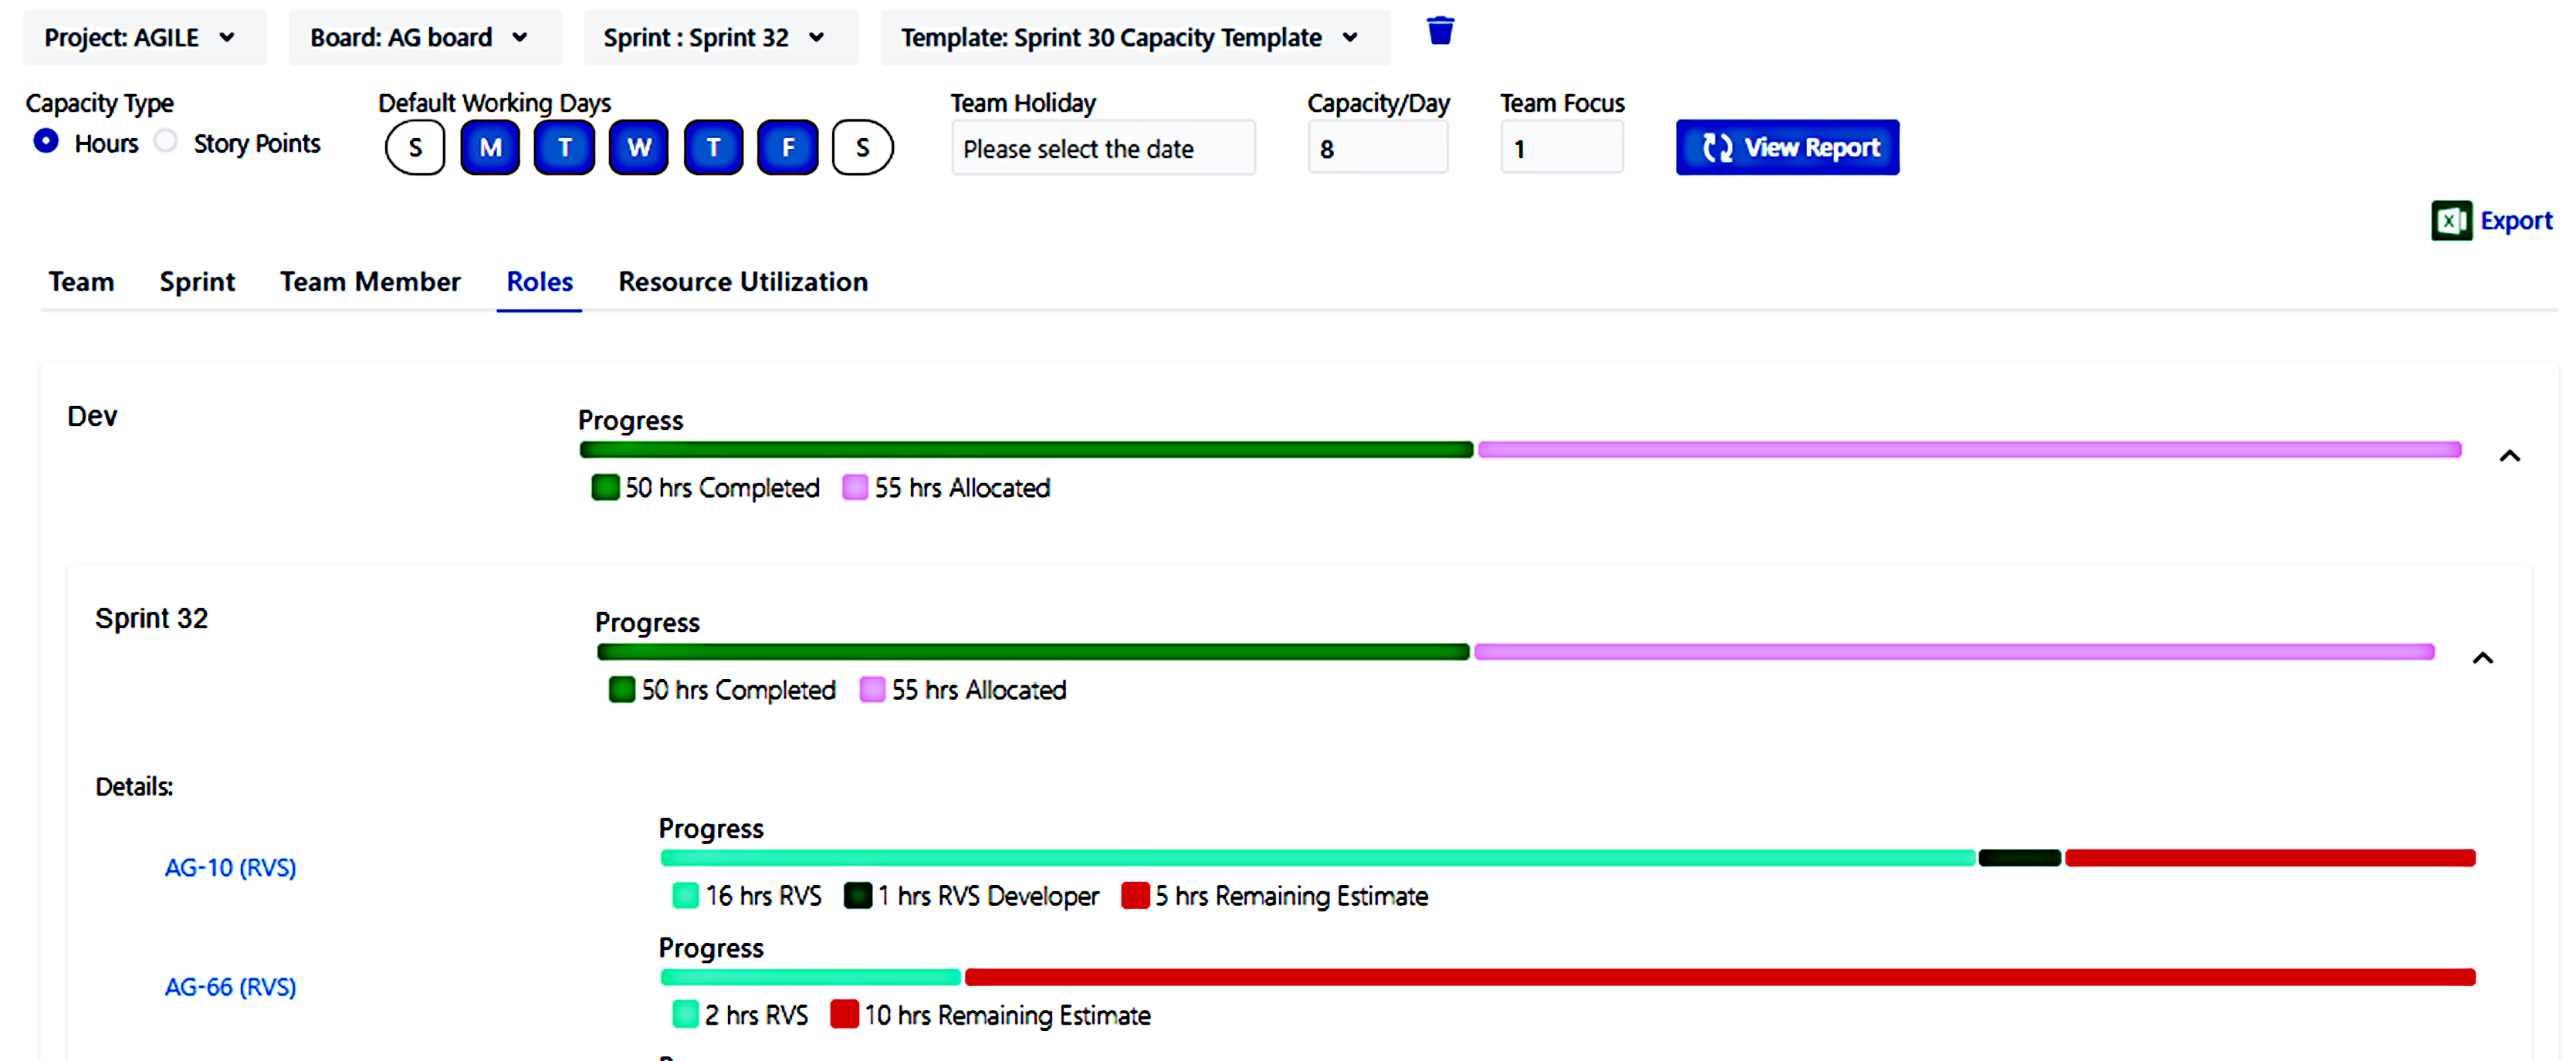The width and height of the screenshot is (2576, 1061).
Task: Switch to the Team Member tab
Action: coord(370,282)
